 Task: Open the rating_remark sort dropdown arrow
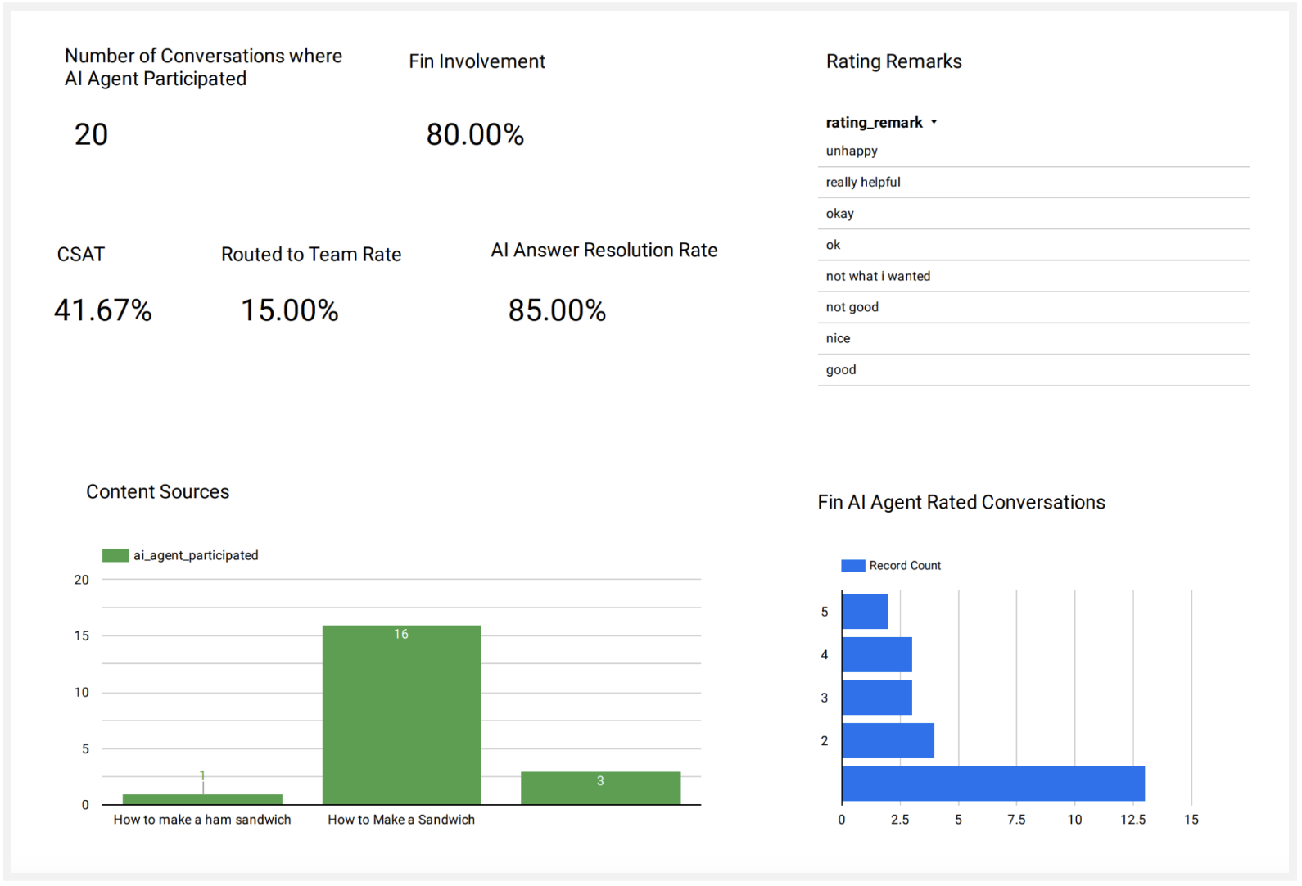tap(934, 123)
